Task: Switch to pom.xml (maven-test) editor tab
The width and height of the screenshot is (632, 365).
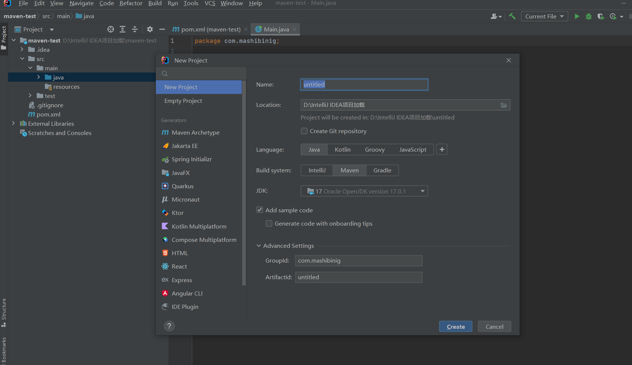Action: pos(211,29)
